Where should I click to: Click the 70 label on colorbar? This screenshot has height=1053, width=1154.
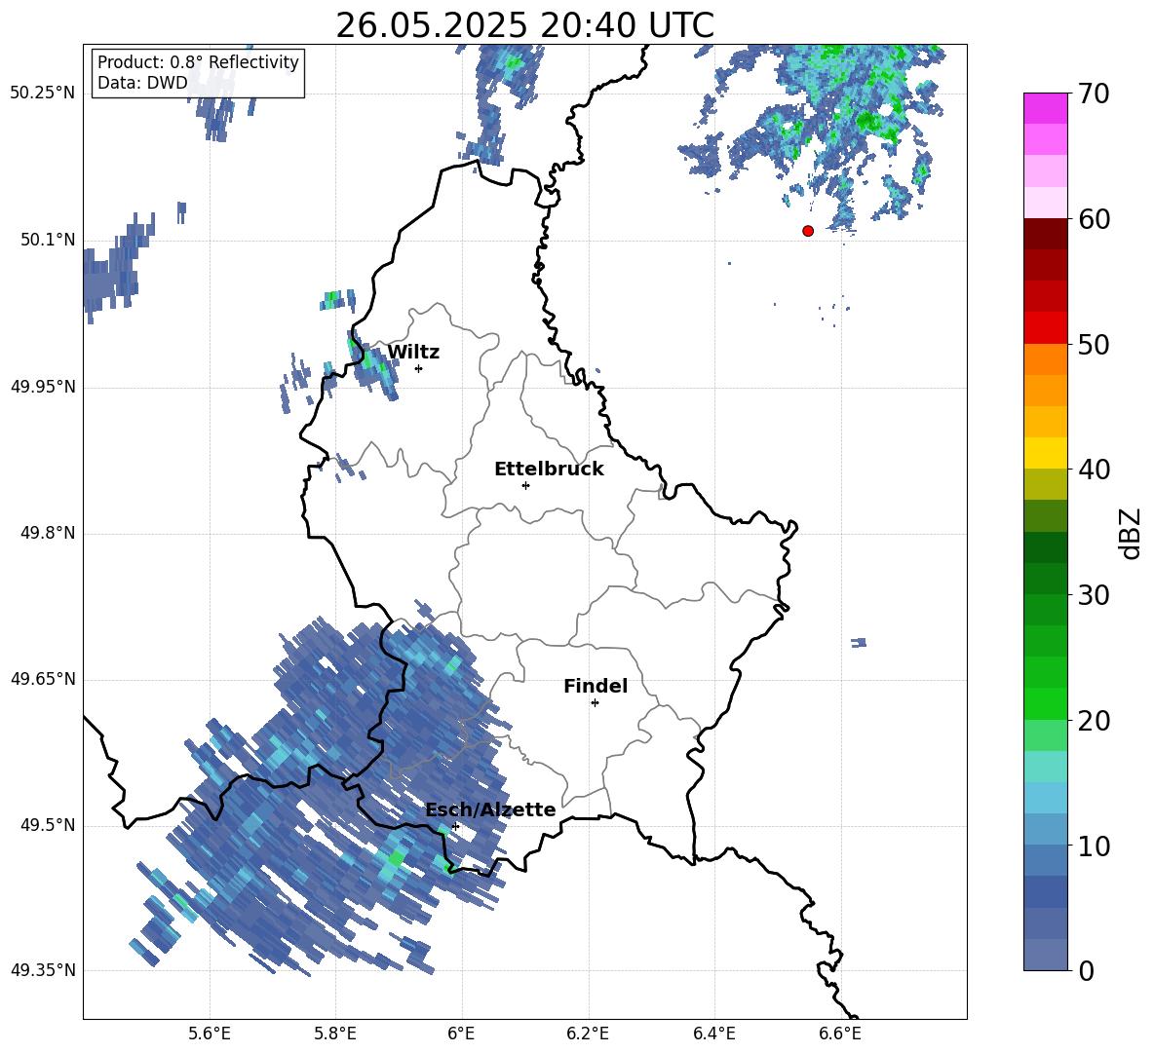click(1094, 94)
